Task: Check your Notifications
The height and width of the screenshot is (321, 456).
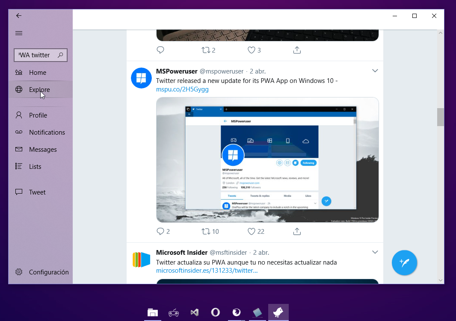Action: point(47,132)
